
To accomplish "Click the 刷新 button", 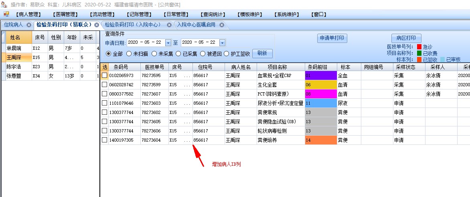I will pyautogui.click(x=262, y=54).
